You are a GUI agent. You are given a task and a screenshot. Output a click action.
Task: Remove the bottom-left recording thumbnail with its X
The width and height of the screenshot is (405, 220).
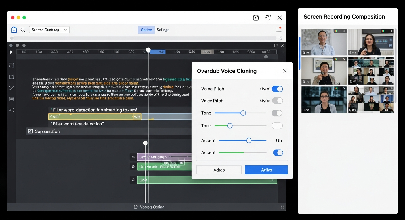[x=344, y=89]
